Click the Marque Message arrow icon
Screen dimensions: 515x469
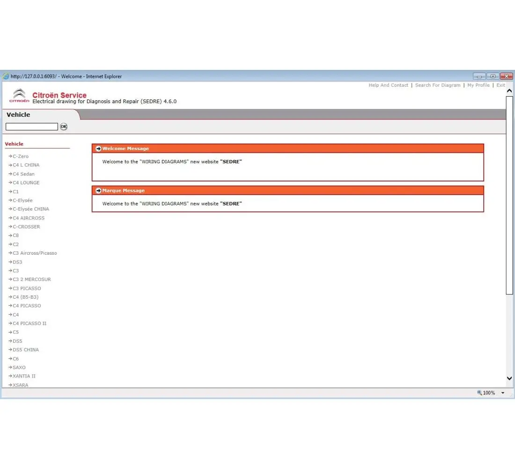(x=98, y=190)
